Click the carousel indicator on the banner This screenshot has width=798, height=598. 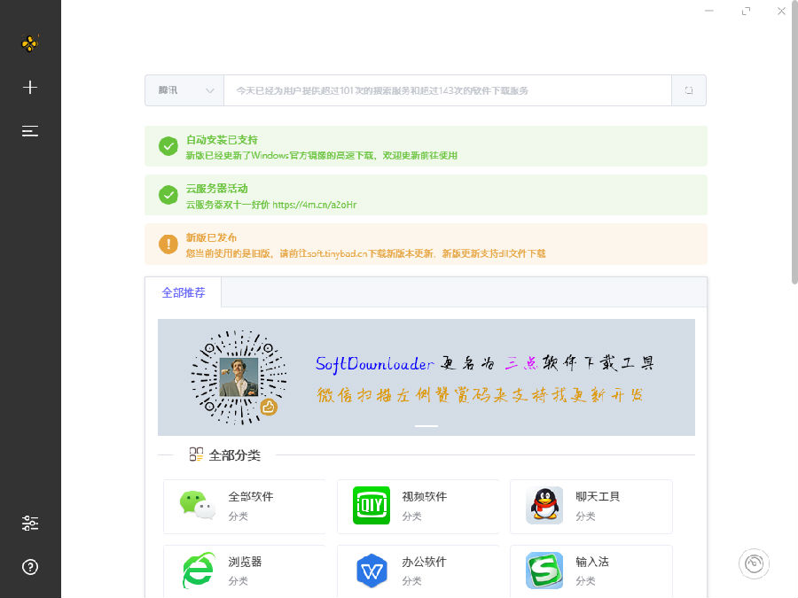click(426, 426)
